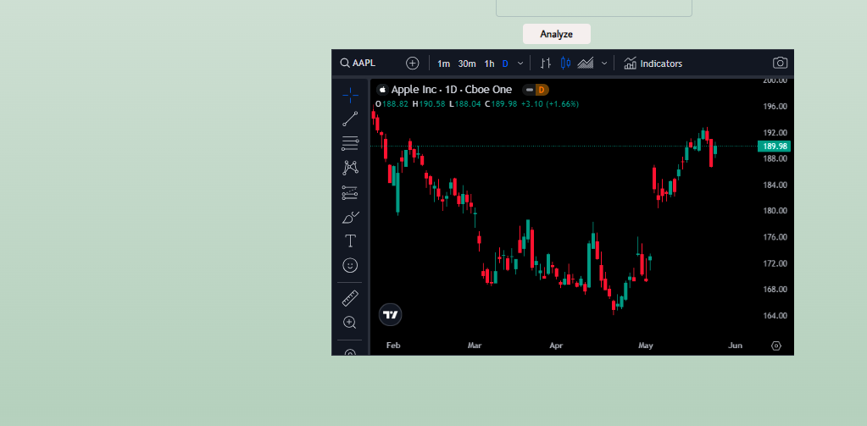Switch to candles chart style
This screenshot has height=426, width=867.
pos(565,63)
